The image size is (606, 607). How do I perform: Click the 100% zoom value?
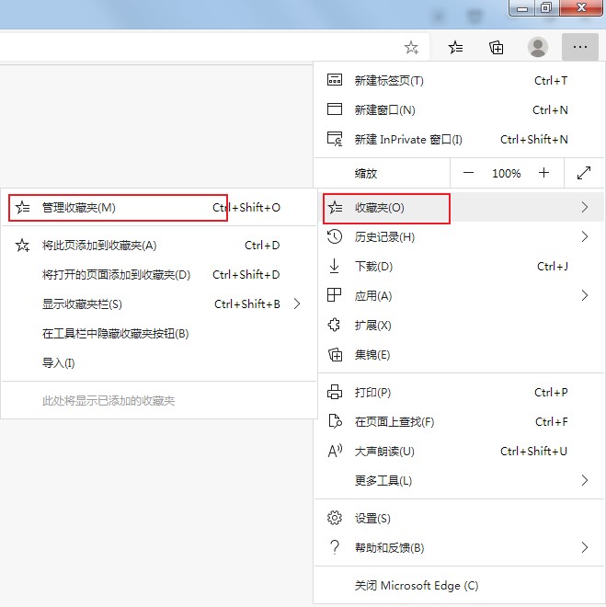506,173
